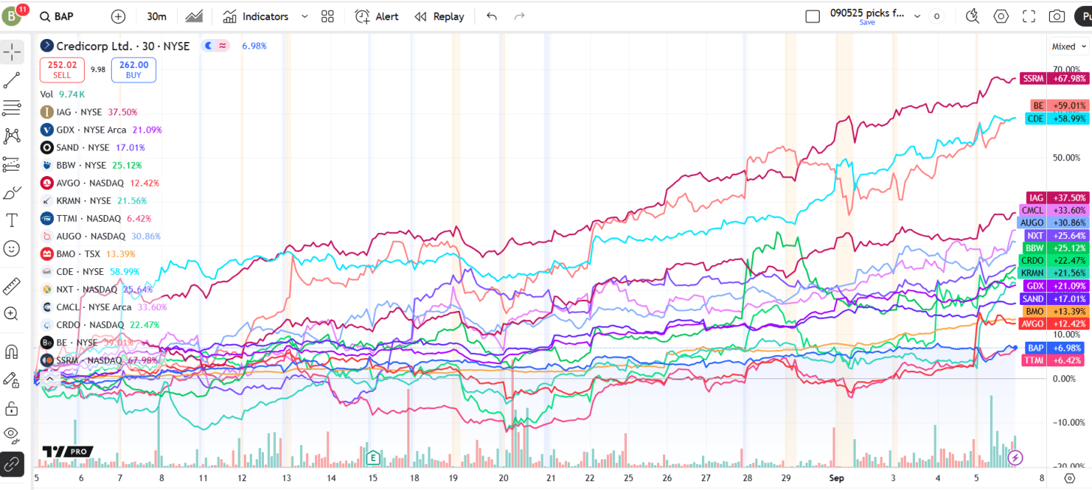Image resolution: width=1092 pixels, height=490 pixels.
Task: Select the chart patterns tool
Action: [12, 136]
